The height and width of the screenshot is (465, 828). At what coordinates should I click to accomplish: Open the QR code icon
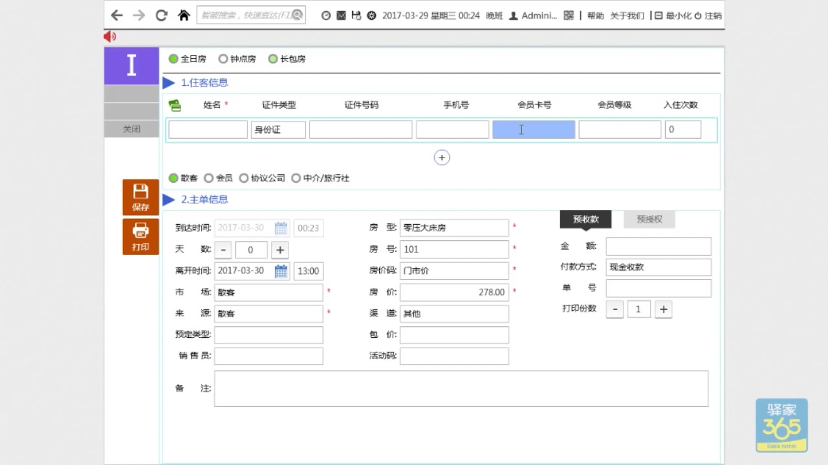click(569, 15)
